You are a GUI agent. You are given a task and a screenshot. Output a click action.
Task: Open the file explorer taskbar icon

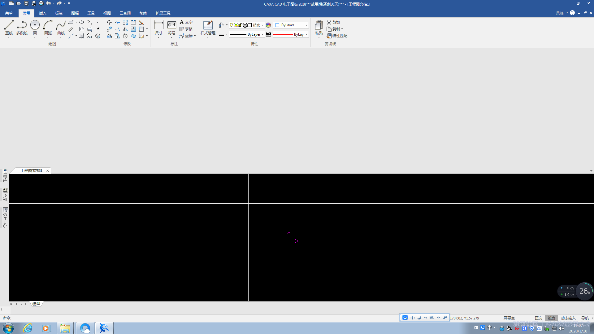click(65, 328)
